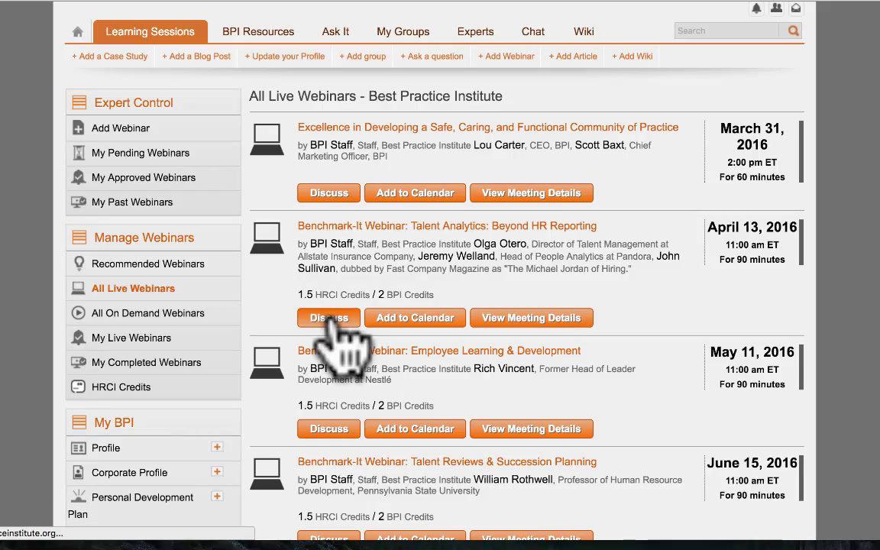This screenshot has height=550, width=880.
Task: Go to the home page icon
Action: [x=77, y=32]
